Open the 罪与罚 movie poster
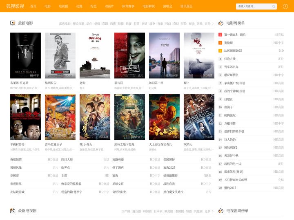Viewport: 294px width, 220px height. click(x=129, y=55)
